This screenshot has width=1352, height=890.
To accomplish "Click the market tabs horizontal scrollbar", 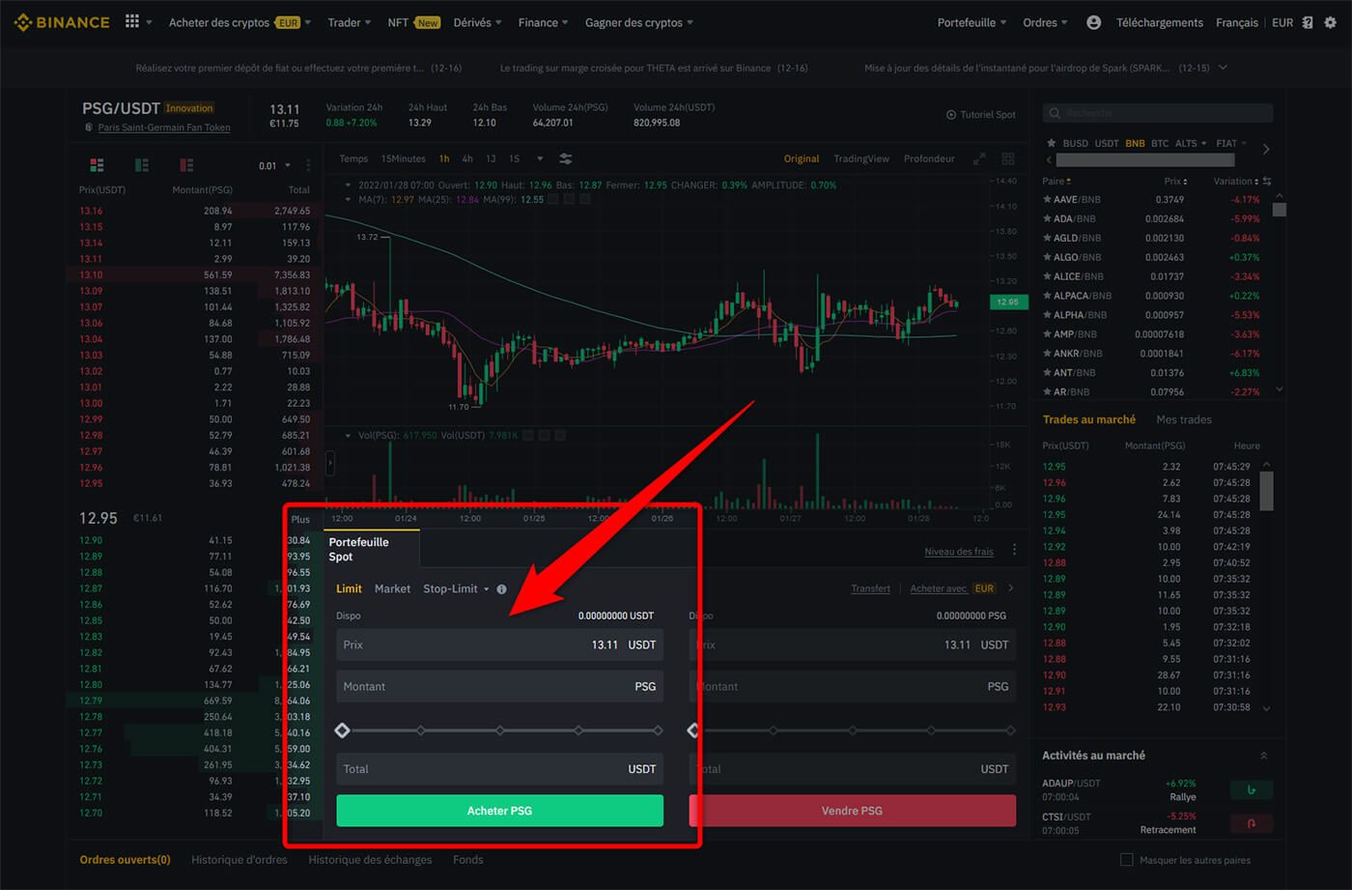I will pyautogui.click(x=1145, y=160).
